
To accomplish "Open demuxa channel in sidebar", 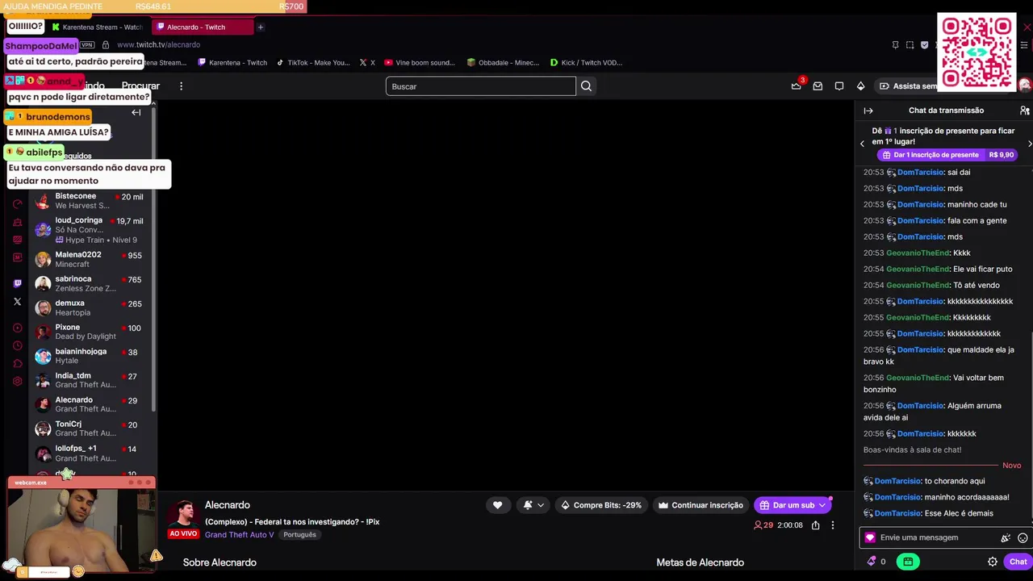I will click(90, 307).
